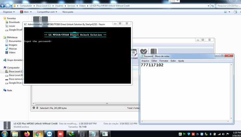Click the 'Selected 1 file, 243,200 bytes' status text
The width and height of the screenshot is (241, 137).
[x=53, y=108]
